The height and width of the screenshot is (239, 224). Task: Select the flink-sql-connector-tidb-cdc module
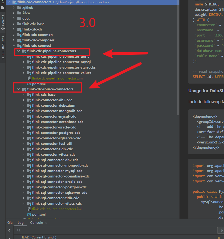click(55, 198)
